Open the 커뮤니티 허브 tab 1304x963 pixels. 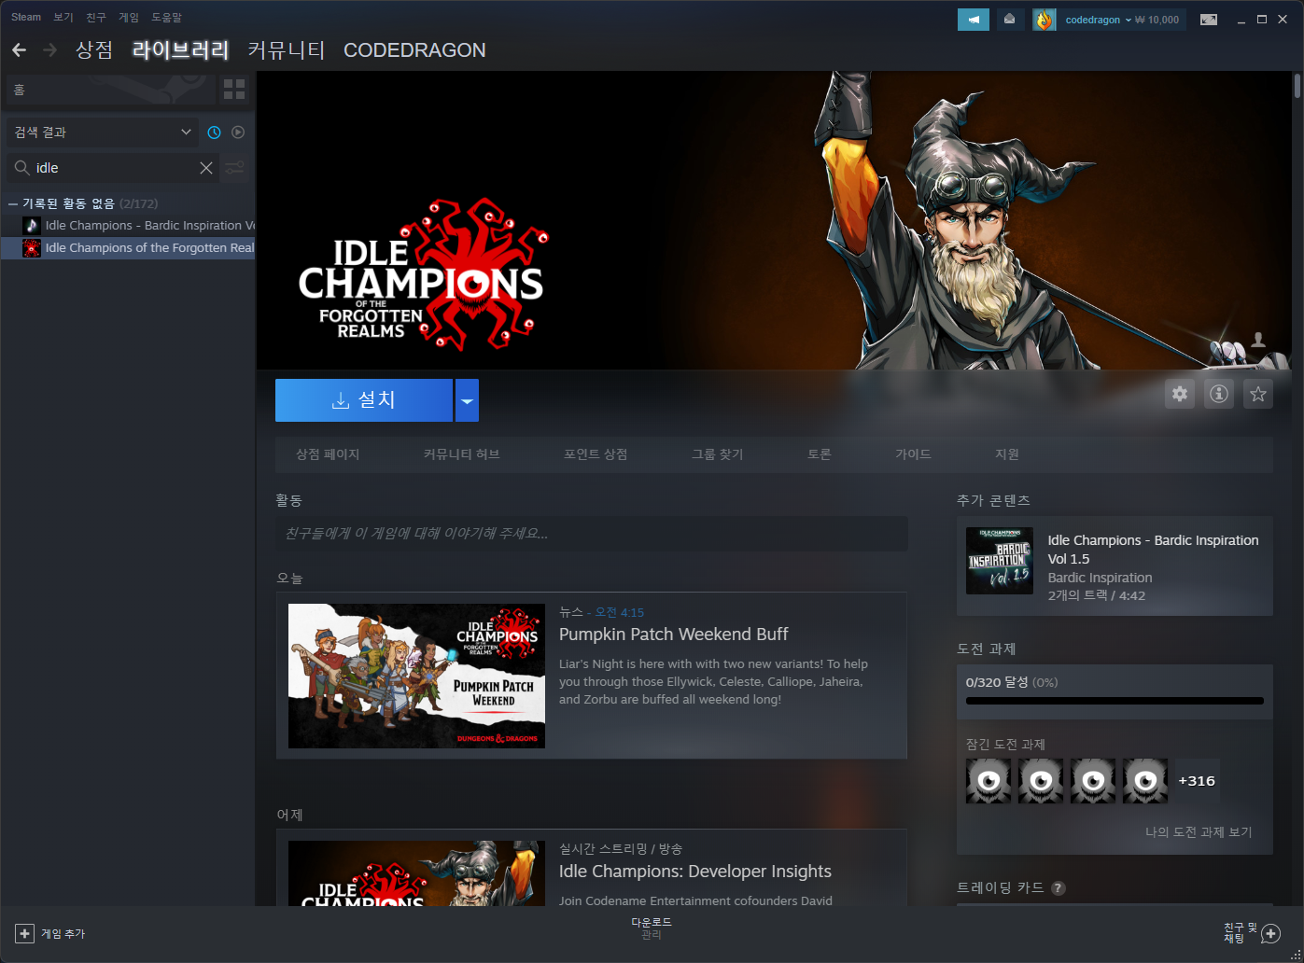(x=461, y=454)
